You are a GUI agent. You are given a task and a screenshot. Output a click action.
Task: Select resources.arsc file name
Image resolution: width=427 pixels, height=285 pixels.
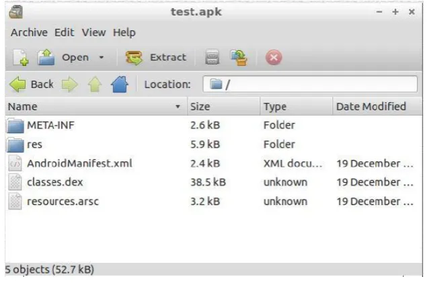pyautogui.click(x=63, y=202)
